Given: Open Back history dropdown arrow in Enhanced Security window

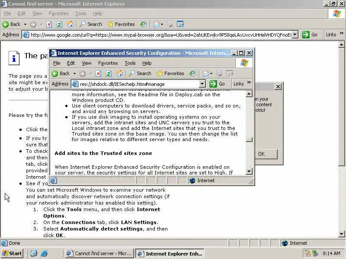Looking at the screenshot, I should click(x=74, y=73).
